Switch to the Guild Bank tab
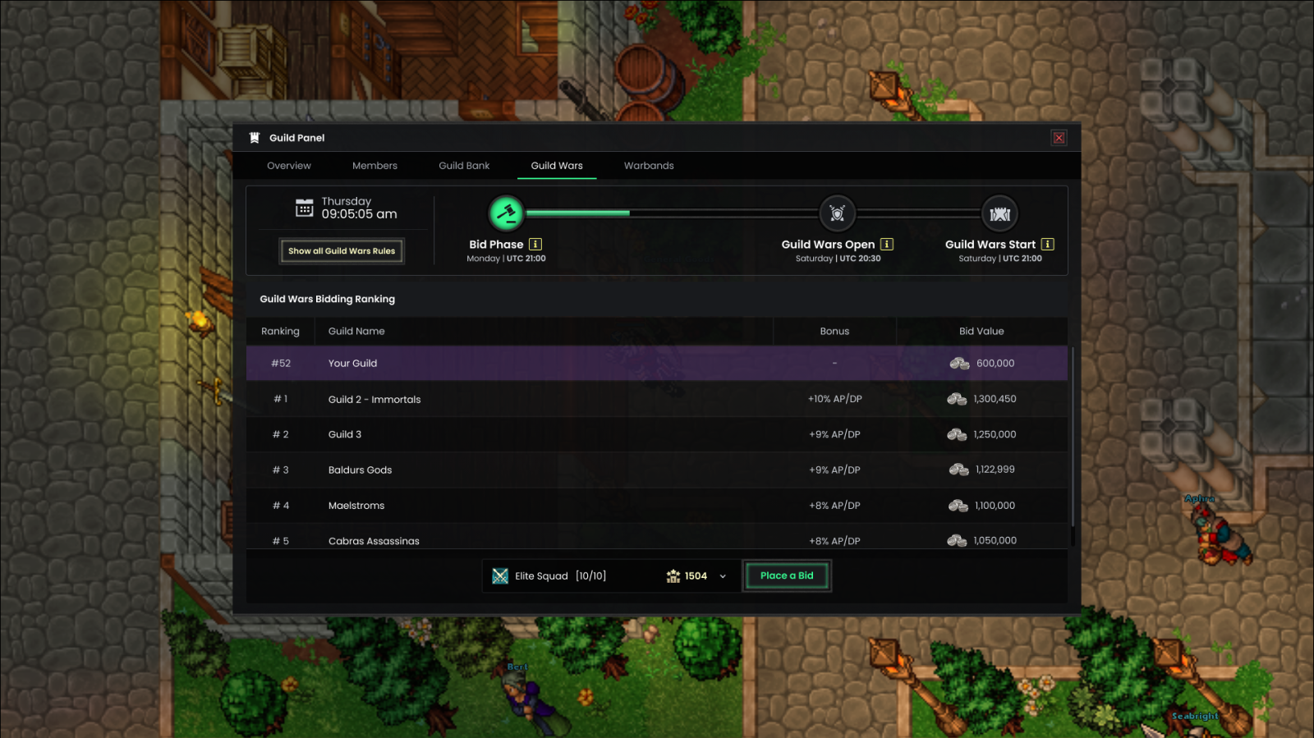The image size is (1314, 738). tap(464, 166)
